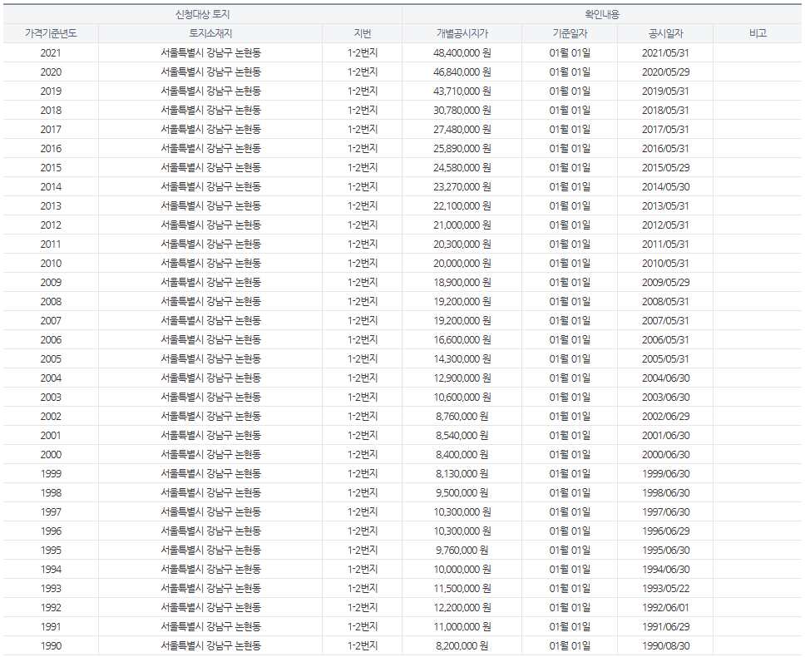The width and height of the screenshot is (805, 657).
Task: Select the price 25,890,000 원
Action: (462, 148)
